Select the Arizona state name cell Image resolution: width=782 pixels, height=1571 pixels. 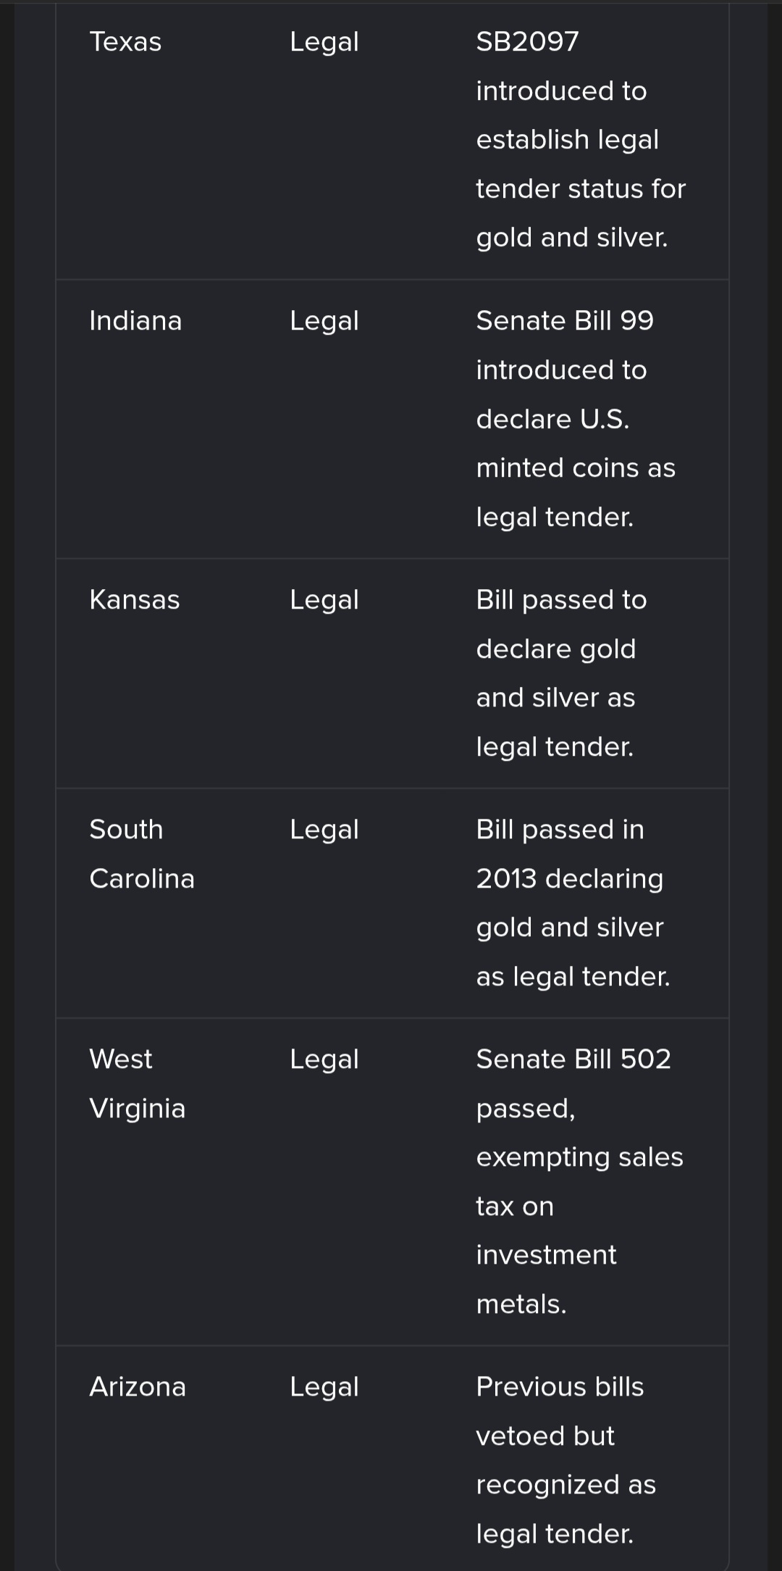coord(137,1387)
